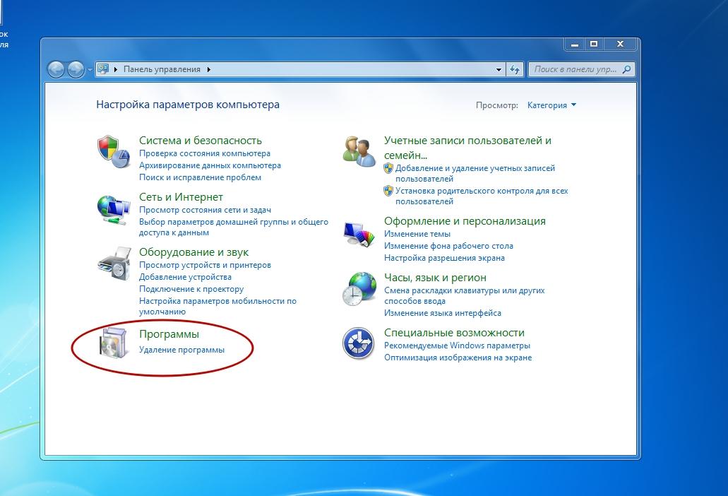This screenshot has width=728, height=496.
Task: Click Изменение фона рабочего стола link
Action: (448, 246)
